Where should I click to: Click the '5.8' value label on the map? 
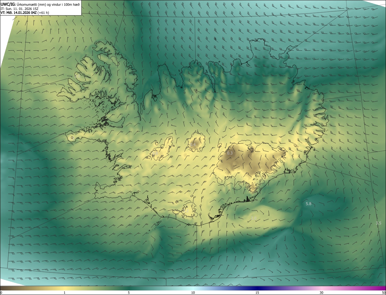tap(308, 204)
